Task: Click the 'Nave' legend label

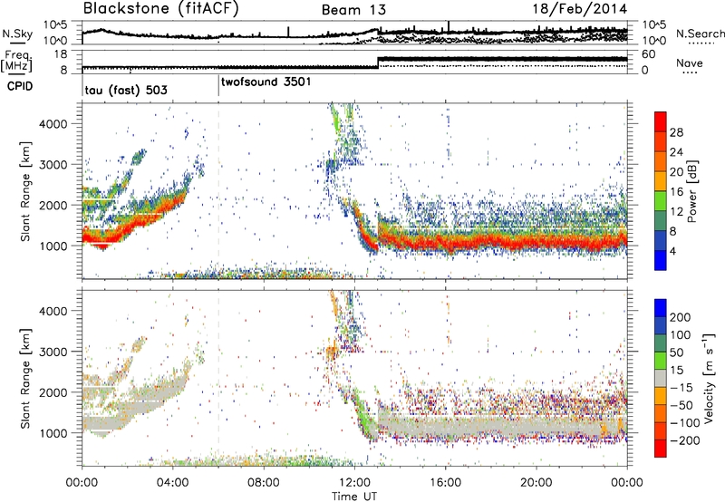Action: (x=690, y=63)
